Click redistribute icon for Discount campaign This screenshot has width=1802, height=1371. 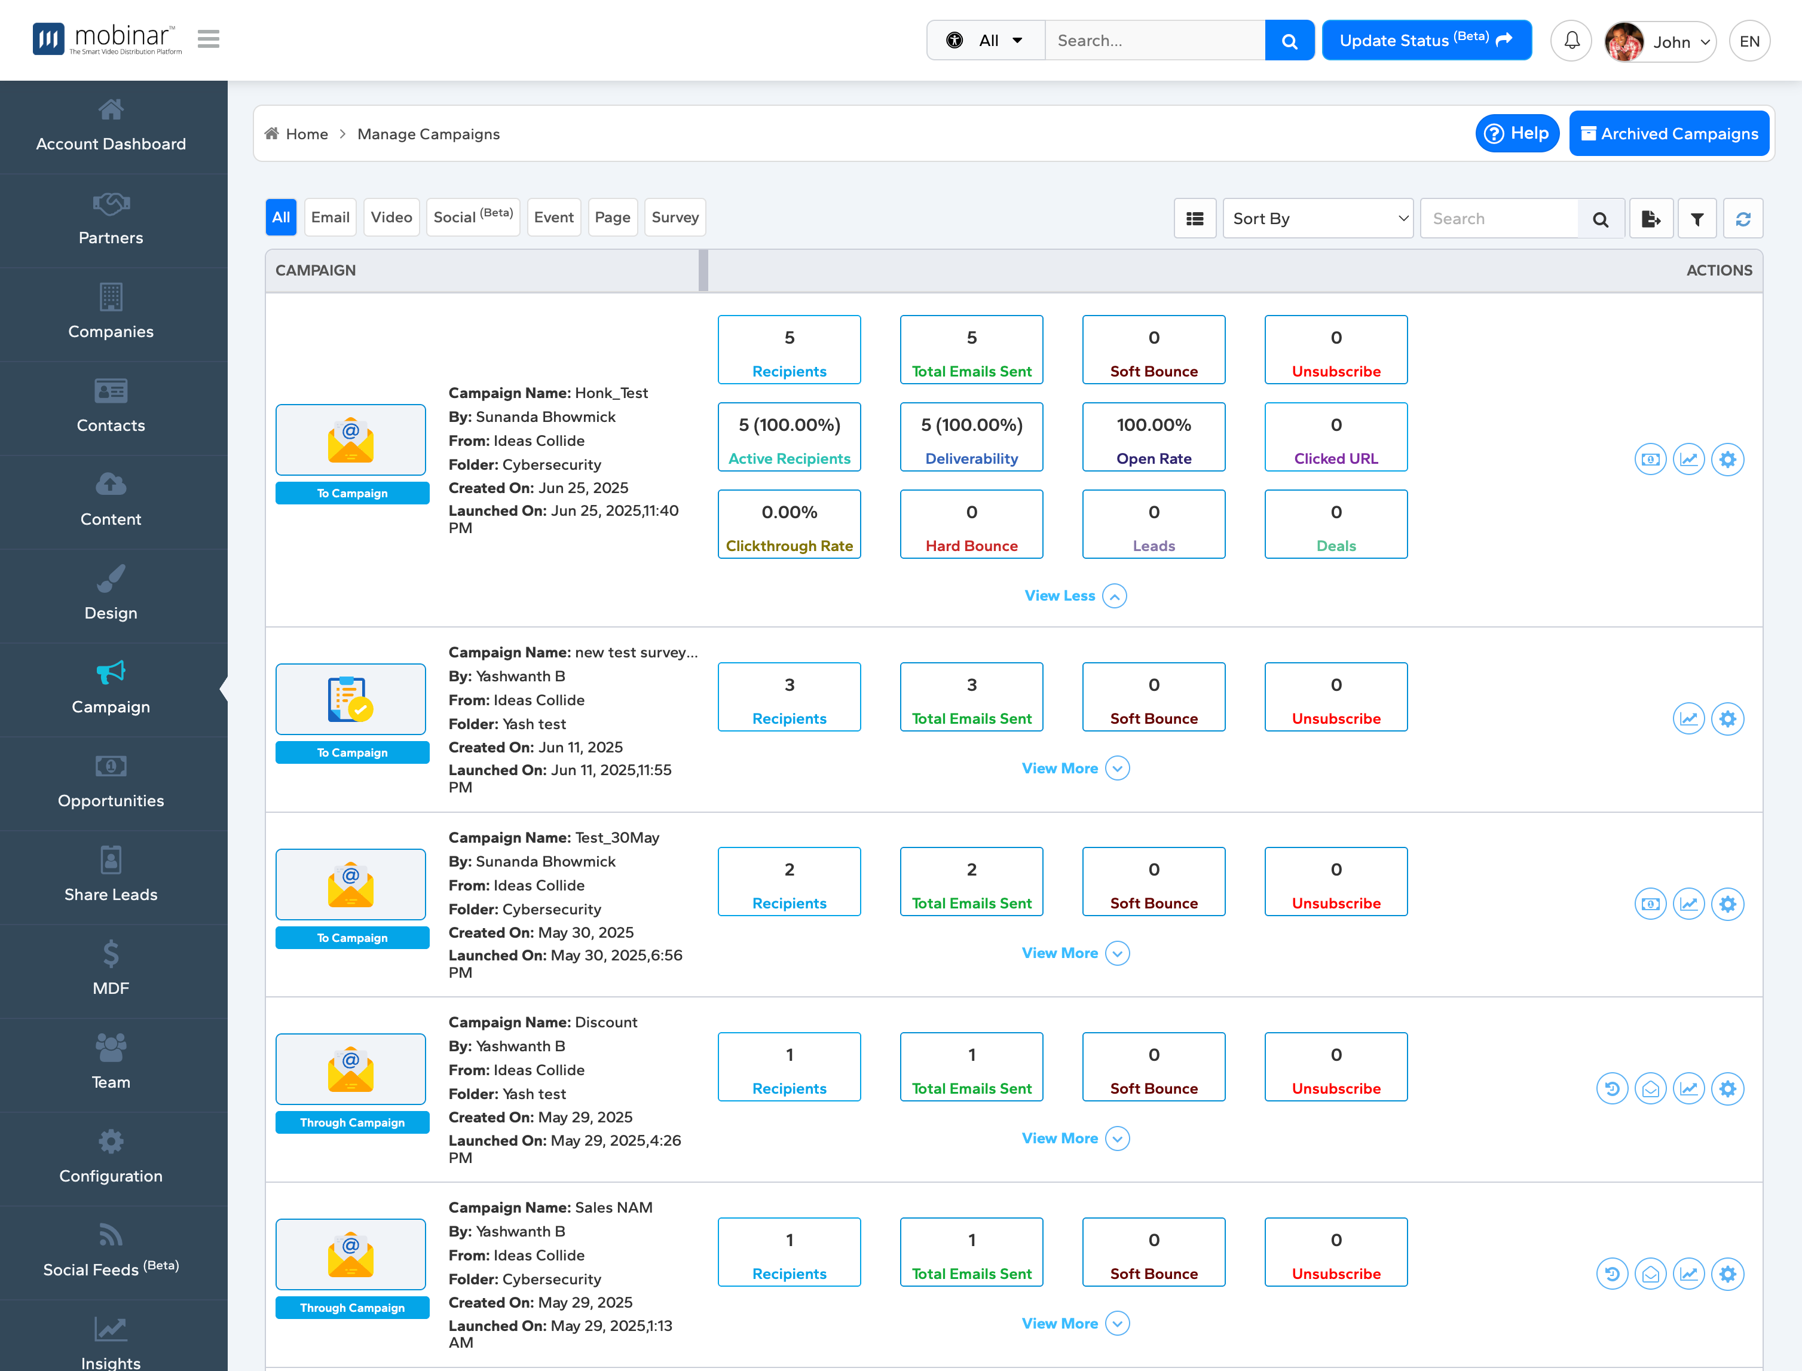(x=1612, y=1089)
